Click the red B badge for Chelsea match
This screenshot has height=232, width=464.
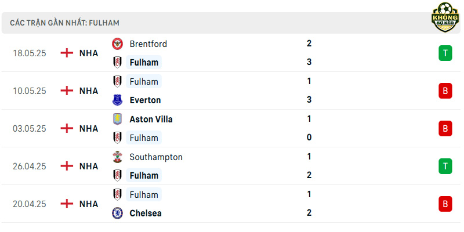pyautogui.click(x=445, y=204)
